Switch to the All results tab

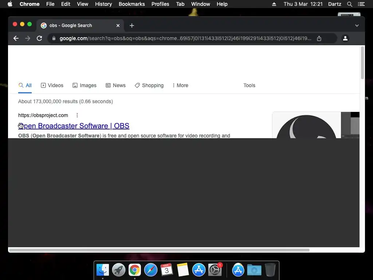(25, 85)
